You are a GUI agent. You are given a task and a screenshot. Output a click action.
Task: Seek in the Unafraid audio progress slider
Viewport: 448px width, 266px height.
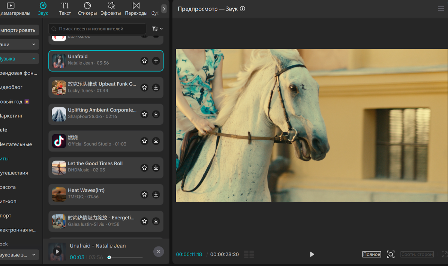point(126,257)
